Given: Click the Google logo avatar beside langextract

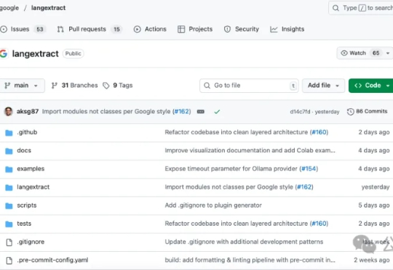Looking at the screenshot, I should (x=4, y=54).
